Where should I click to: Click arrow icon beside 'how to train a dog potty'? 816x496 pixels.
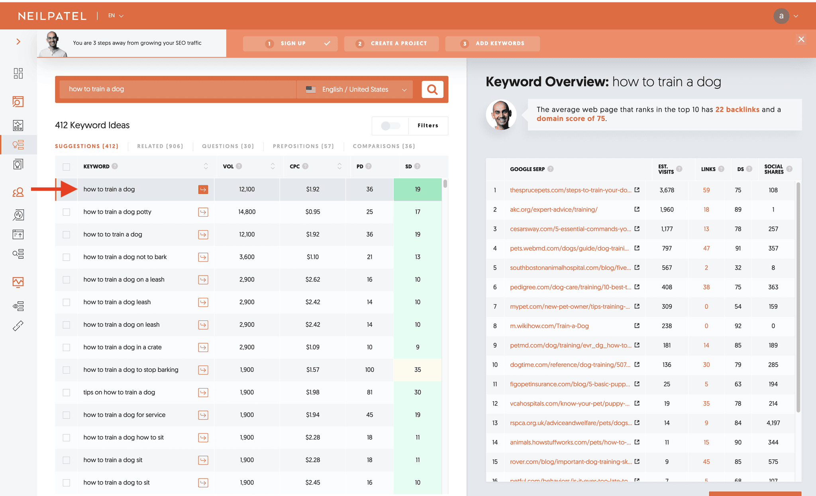pyautogui.click(x=203, y=212)
